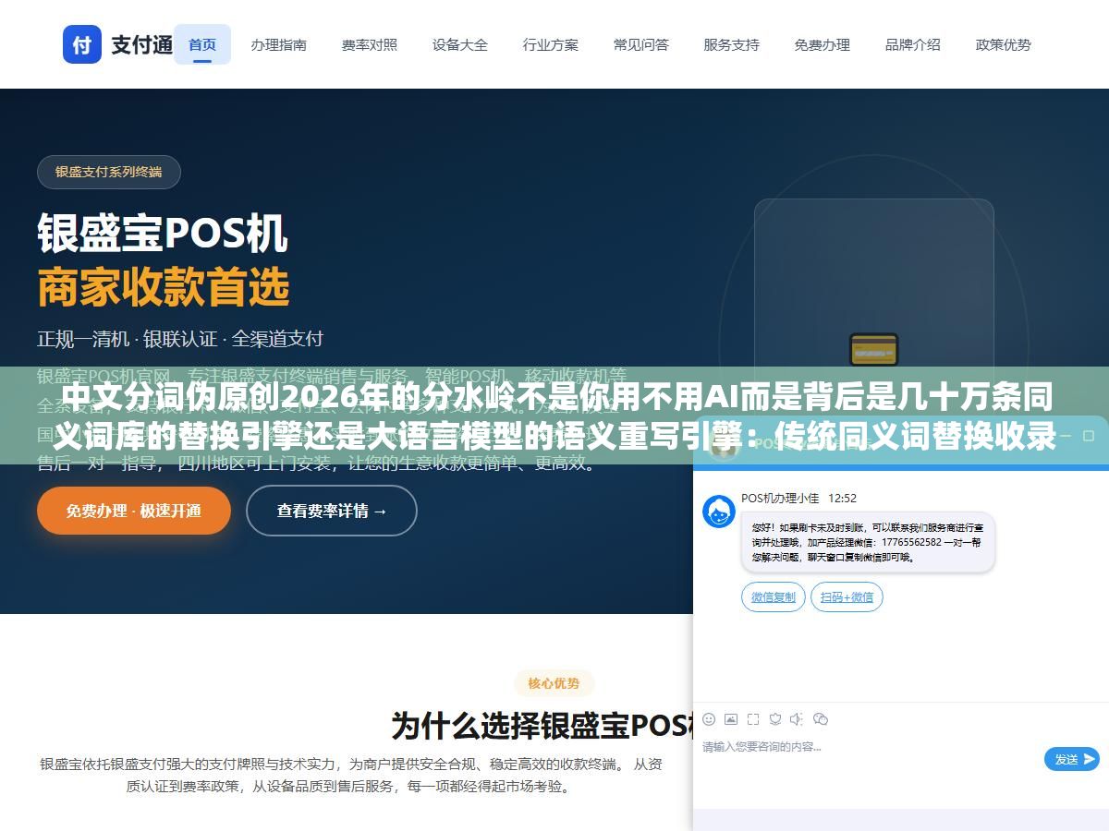Focus the chat message input field

[869, 757]
